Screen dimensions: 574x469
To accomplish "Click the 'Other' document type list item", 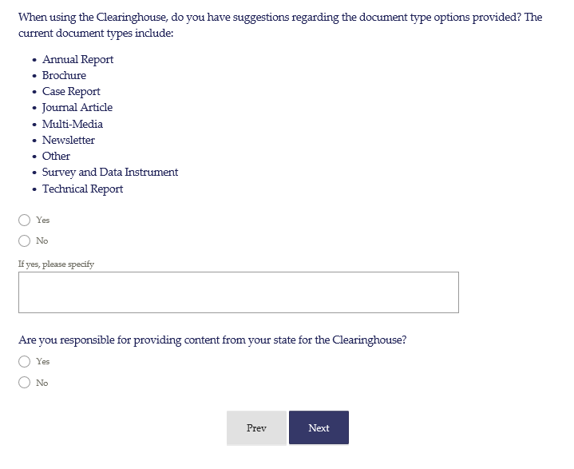I will pyautogui.click(x=56, y=156).
